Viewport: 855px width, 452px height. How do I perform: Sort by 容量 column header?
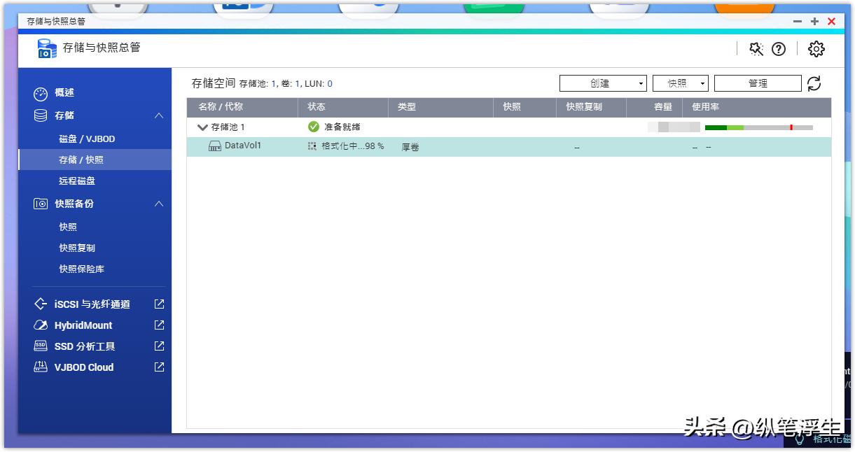pyautogui.click(x=662, y=107)
